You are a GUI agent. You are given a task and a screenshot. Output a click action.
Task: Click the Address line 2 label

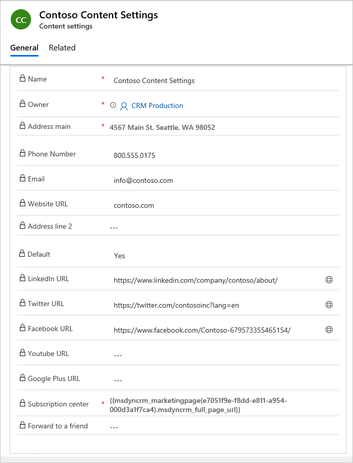50,226
